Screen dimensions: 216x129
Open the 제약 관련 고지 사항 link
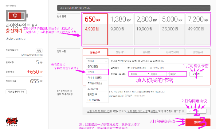[137, 111]
